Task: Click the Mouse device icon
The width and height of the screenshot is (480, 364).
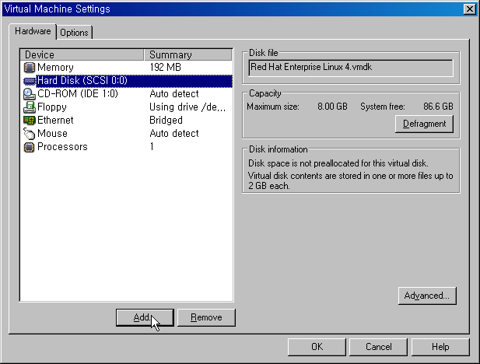Action: [x=30, y=134]
